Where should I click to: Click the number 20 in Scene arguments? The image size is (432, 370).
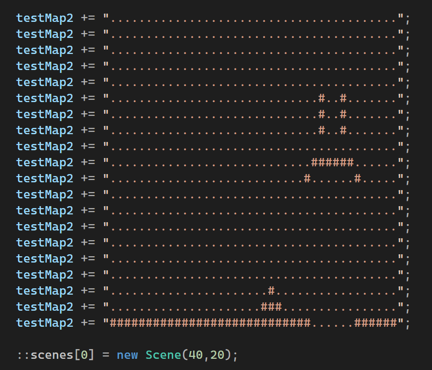coord(217,355)
